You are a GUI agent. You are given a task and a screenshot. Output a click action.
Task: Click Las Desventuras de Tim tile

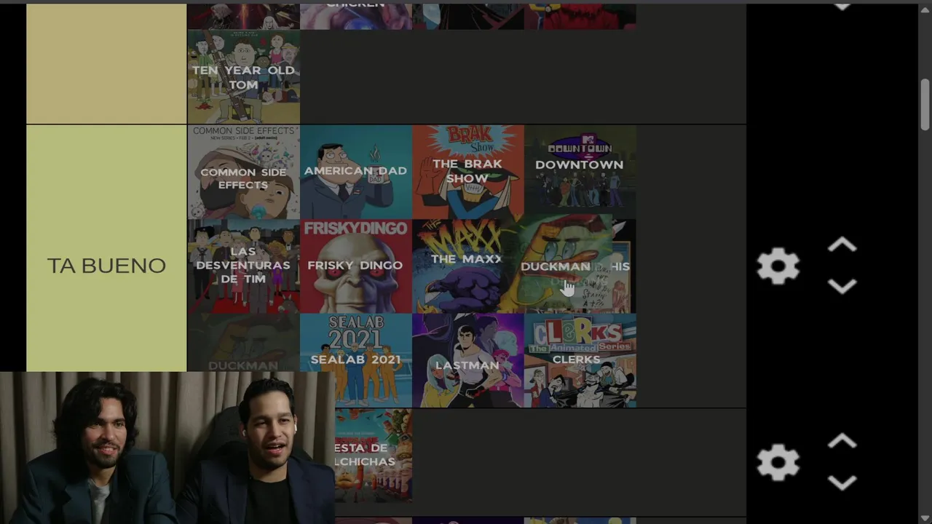pyautogui.click(x=243, y=266)
